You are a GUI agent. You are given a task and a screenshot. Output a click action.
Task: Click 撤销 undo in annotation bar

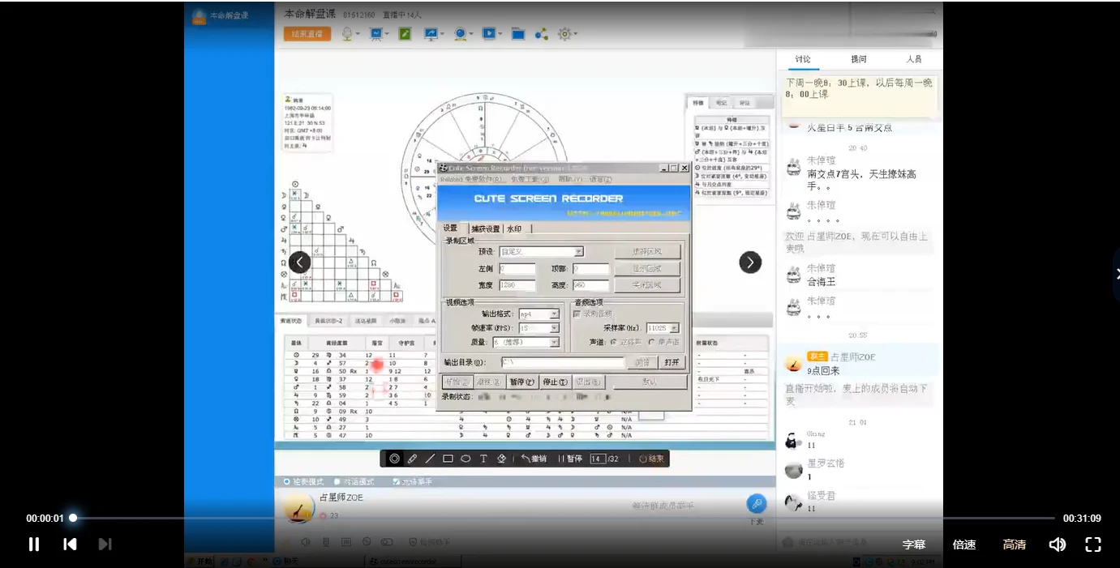click(534, 459)
